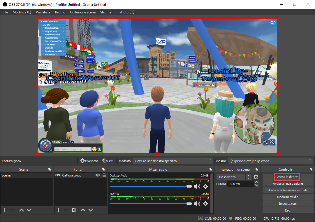Open the Strumenti menu
This screenshot has height=222, width=315.
[x=108, y=12]
